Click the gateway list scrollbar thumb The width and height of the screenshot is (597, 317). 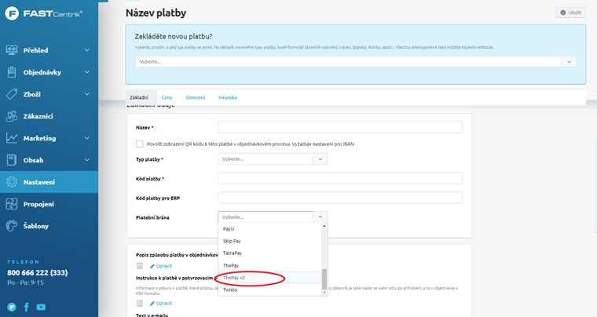[324, 279]
